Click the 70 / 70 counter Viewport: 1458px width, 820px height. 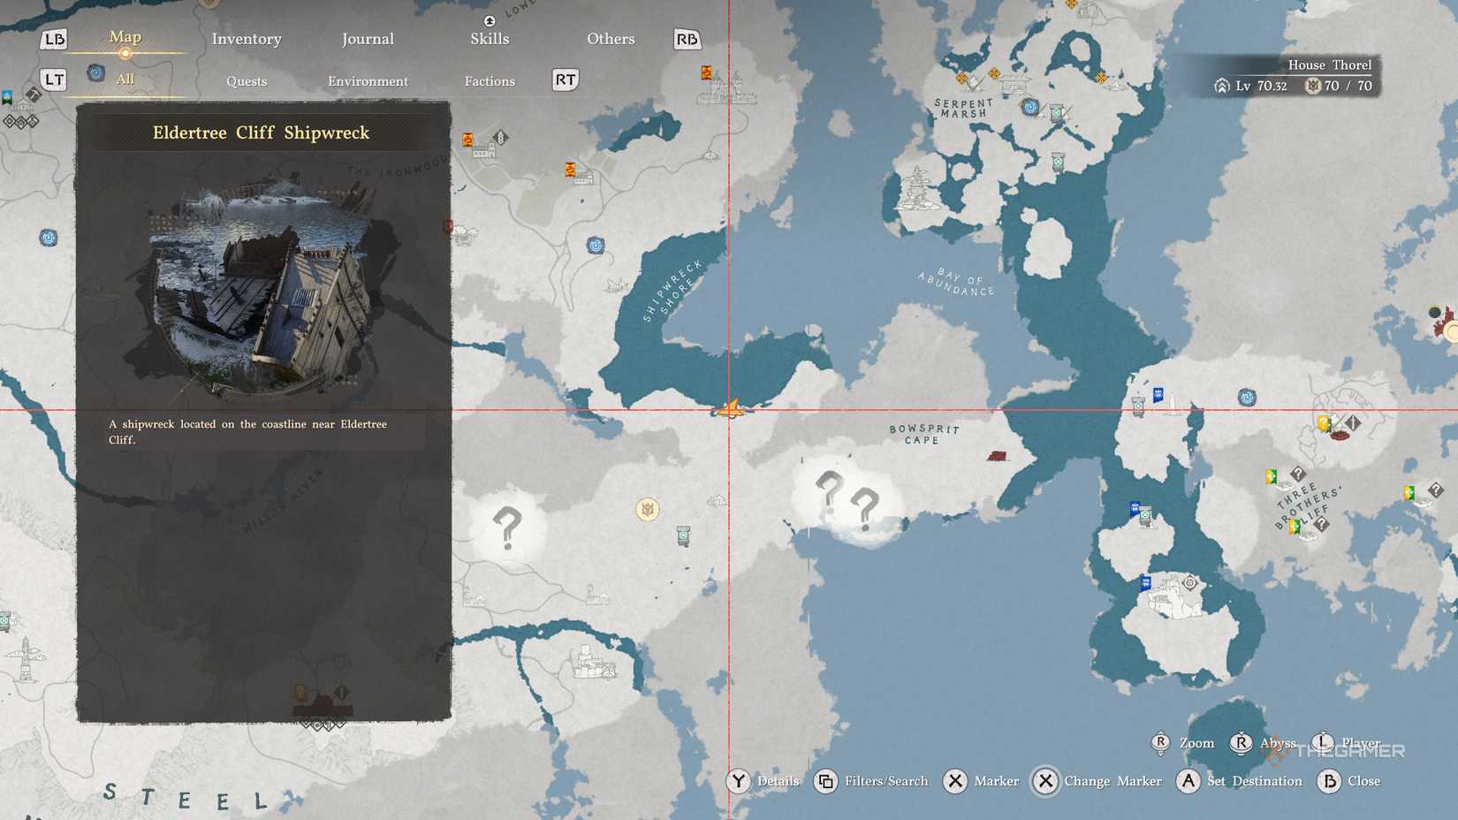coord(1339,86)
